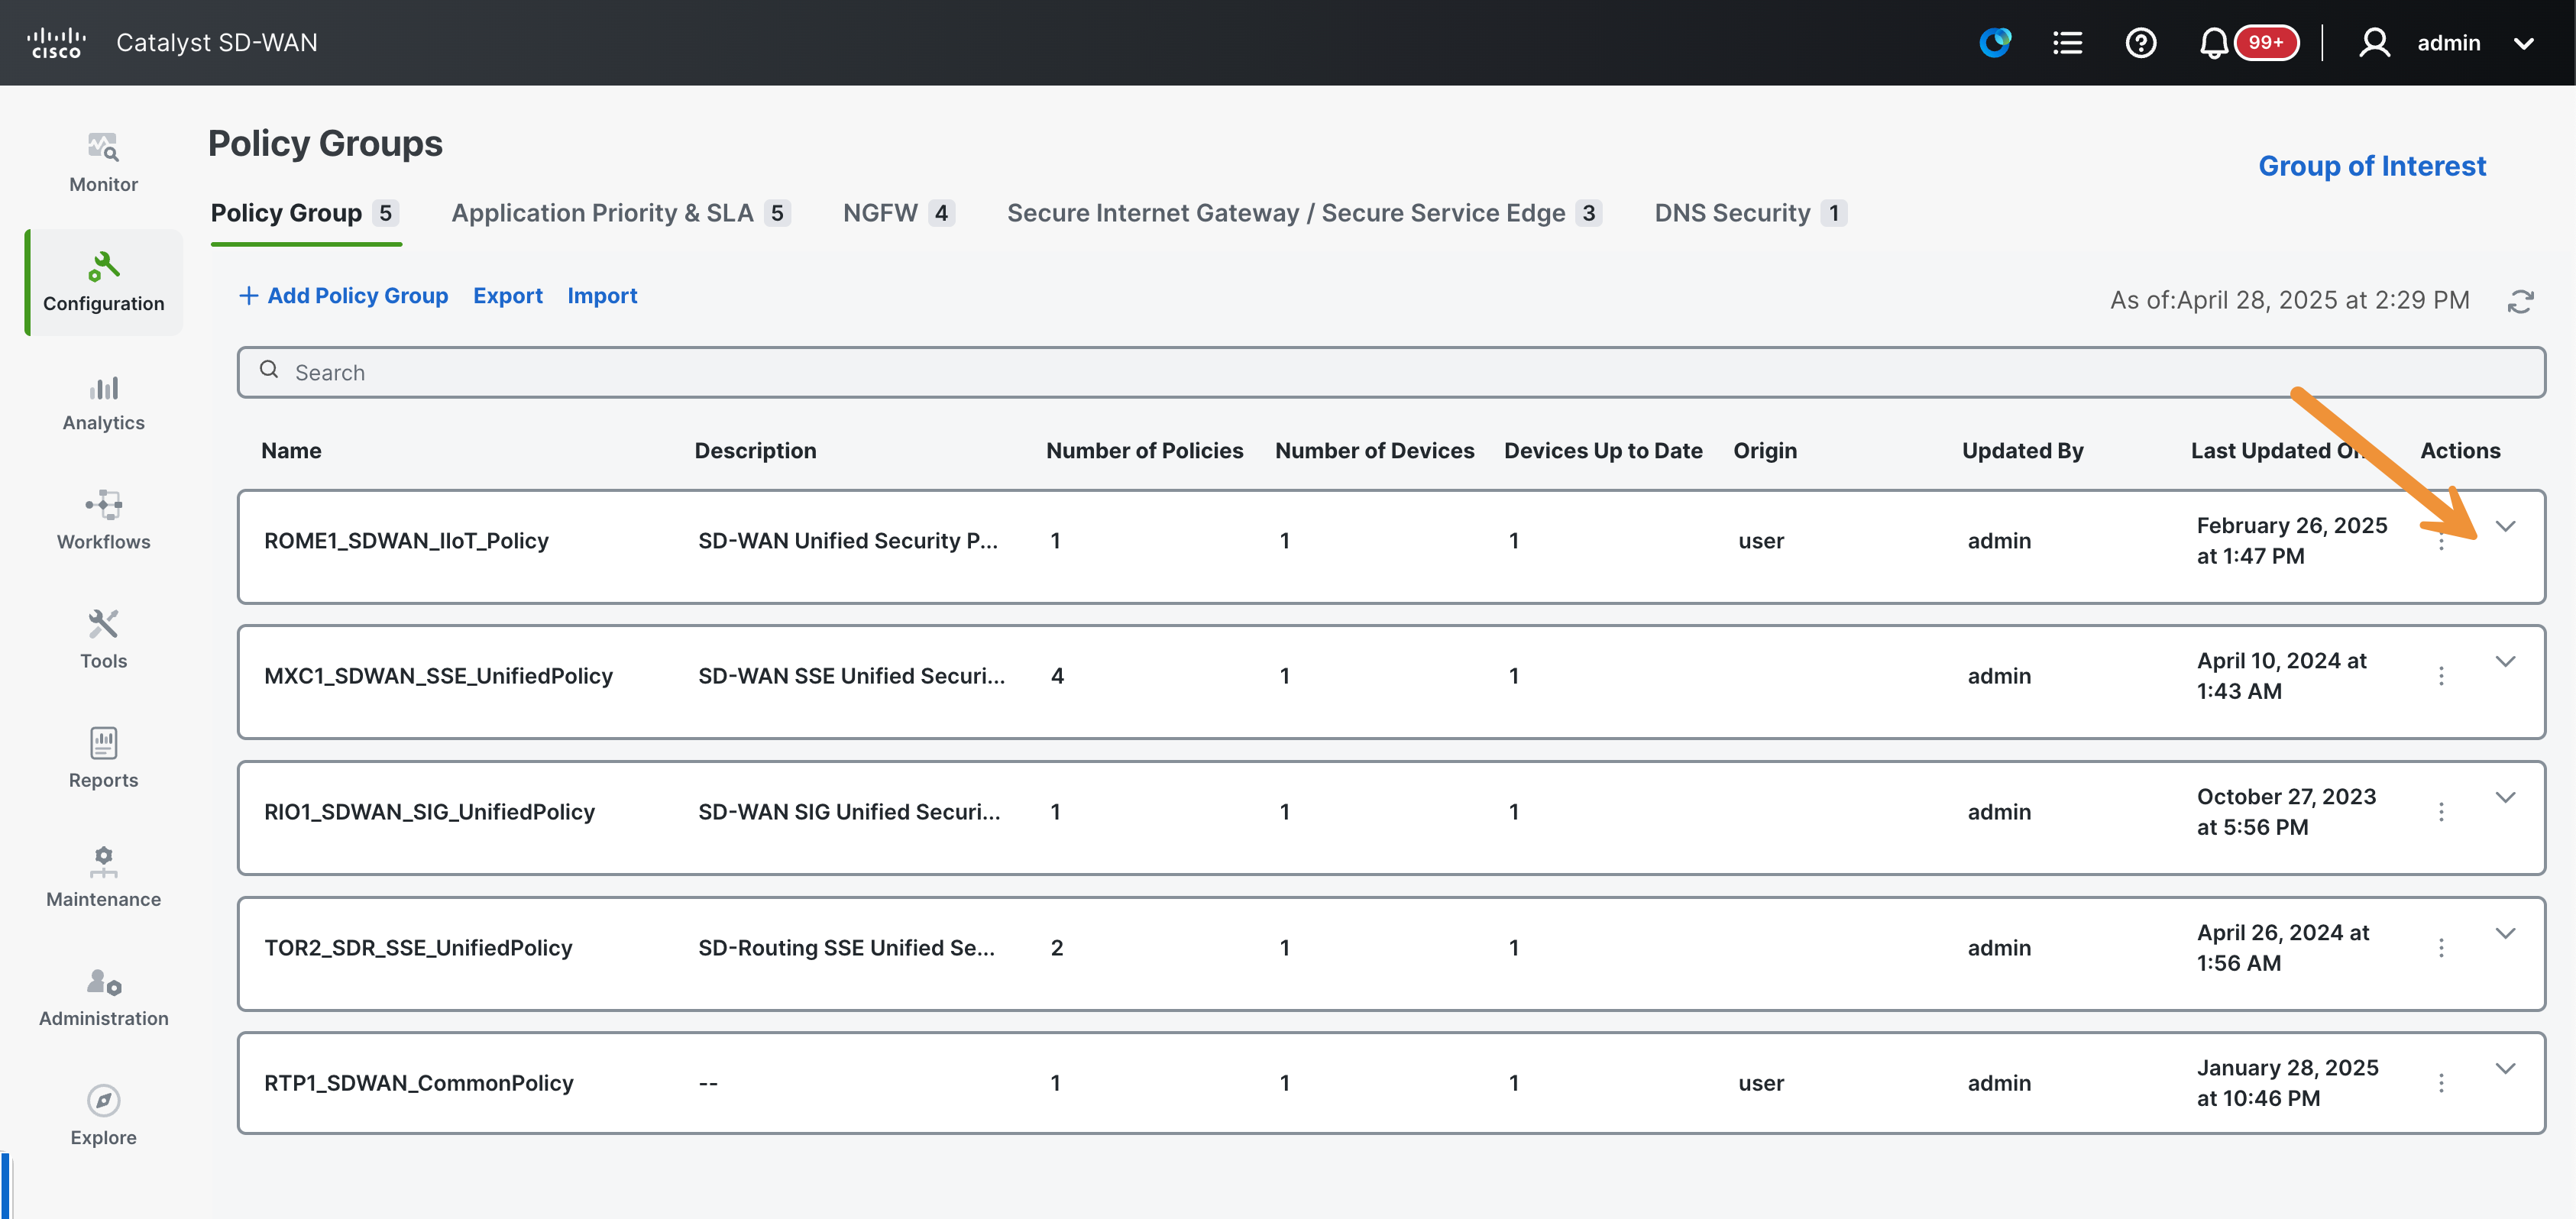Expand the MXC1_SDWAN_SSE_UnifiedPolicy row
Image resolution: width=2576 pixels, height=1219 pixels.
[2505, 661]
